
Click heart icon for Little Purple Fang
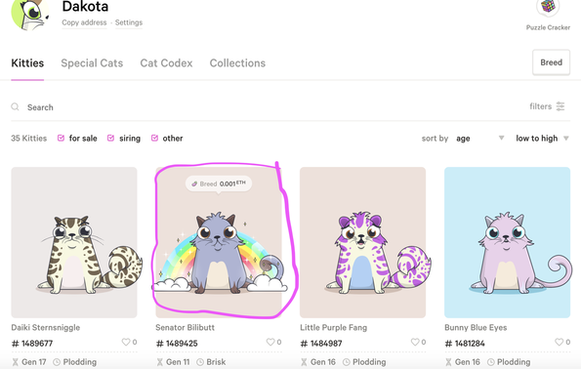[x=415, y=342]
